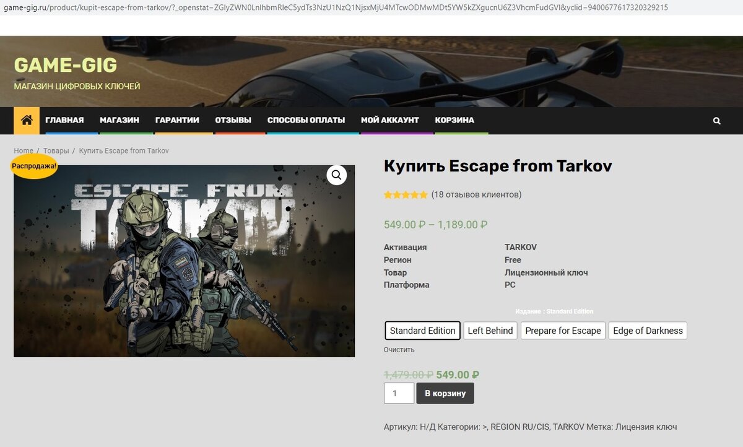Click МАГАЗИН ЦИФРОВЫХ КЛЮЧЕЙ tagline
Viewport: 743px width, 447px height.
coord(77,86)
